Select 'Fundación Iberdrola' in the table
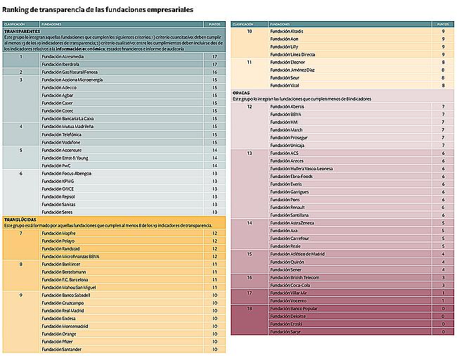Image resolution: width=457 pixels, height=356 pixels. pos(60,64)
